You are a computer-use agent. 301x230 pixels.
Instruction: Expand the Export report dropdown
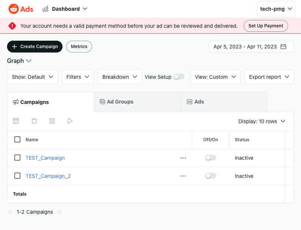pos(269,77)
